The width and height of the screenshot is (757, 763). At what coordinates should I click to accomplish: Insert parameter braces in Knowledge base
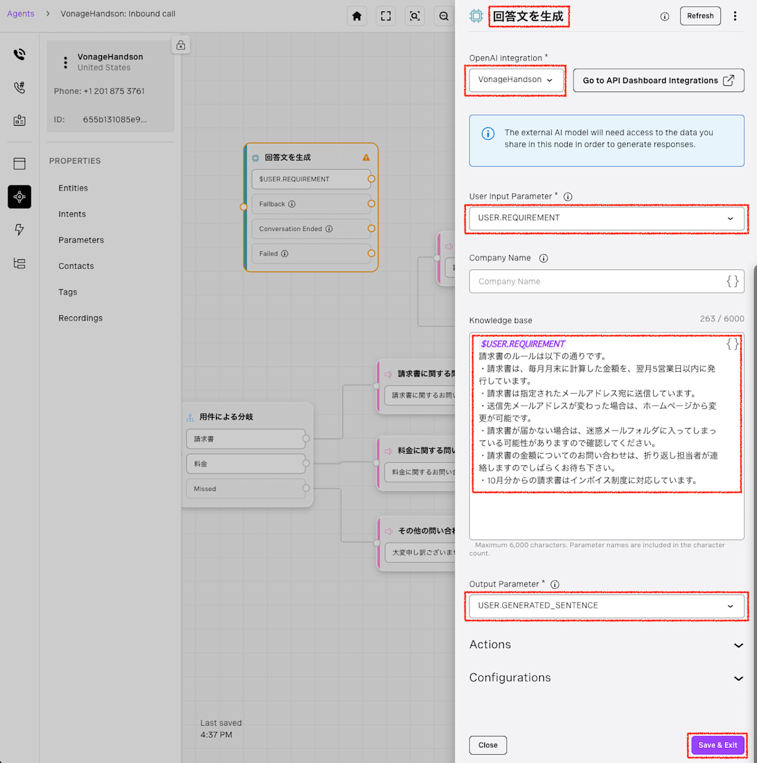click(x=732, y=344)
